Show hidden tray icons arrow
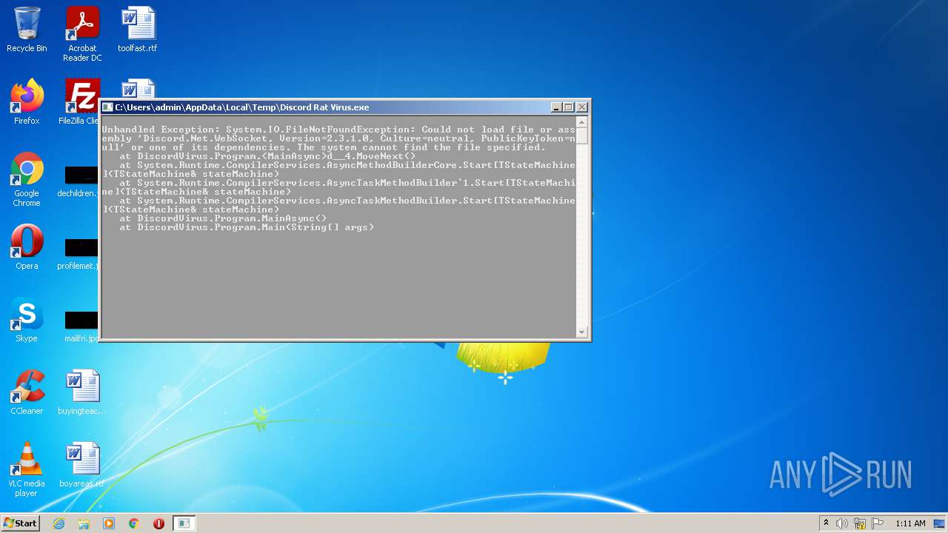 [826, 523]
